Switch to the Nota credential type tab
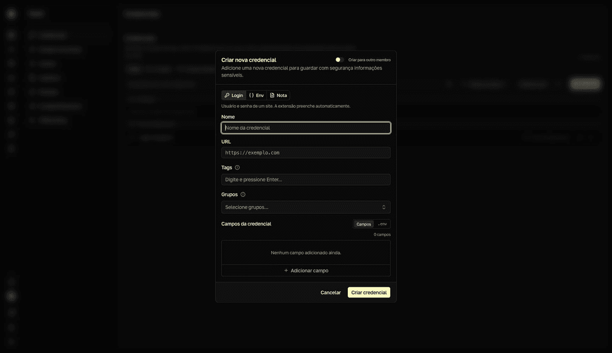 coord(278,95)
